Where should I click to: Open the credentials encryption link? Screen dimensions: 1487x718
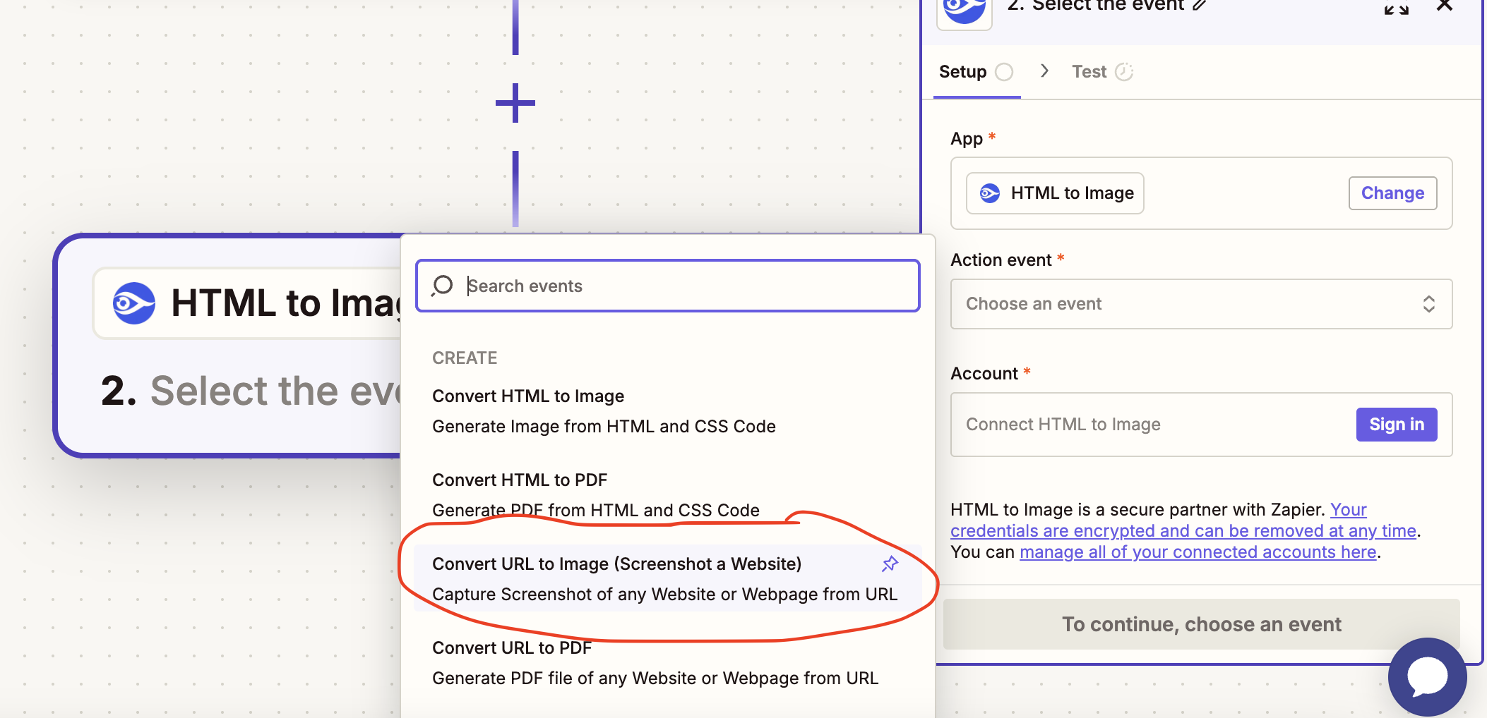coord(1183,530)
